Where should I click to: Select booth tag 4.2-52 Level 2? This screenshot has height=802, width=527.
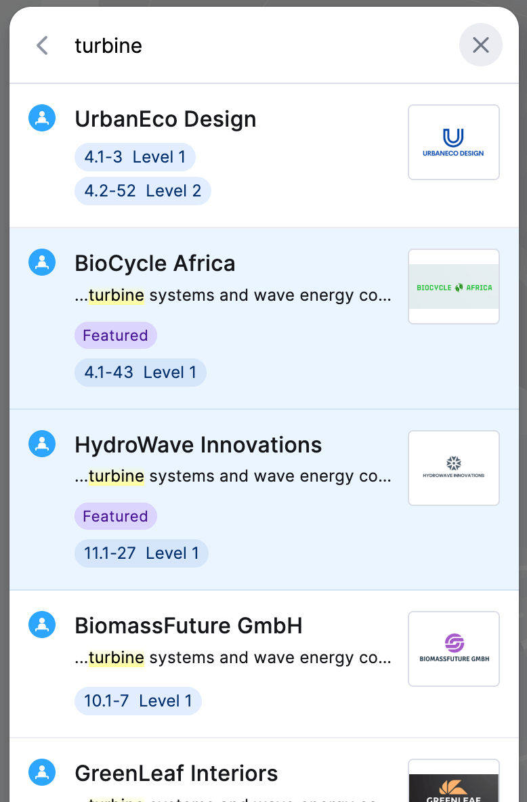click(143, 191)
